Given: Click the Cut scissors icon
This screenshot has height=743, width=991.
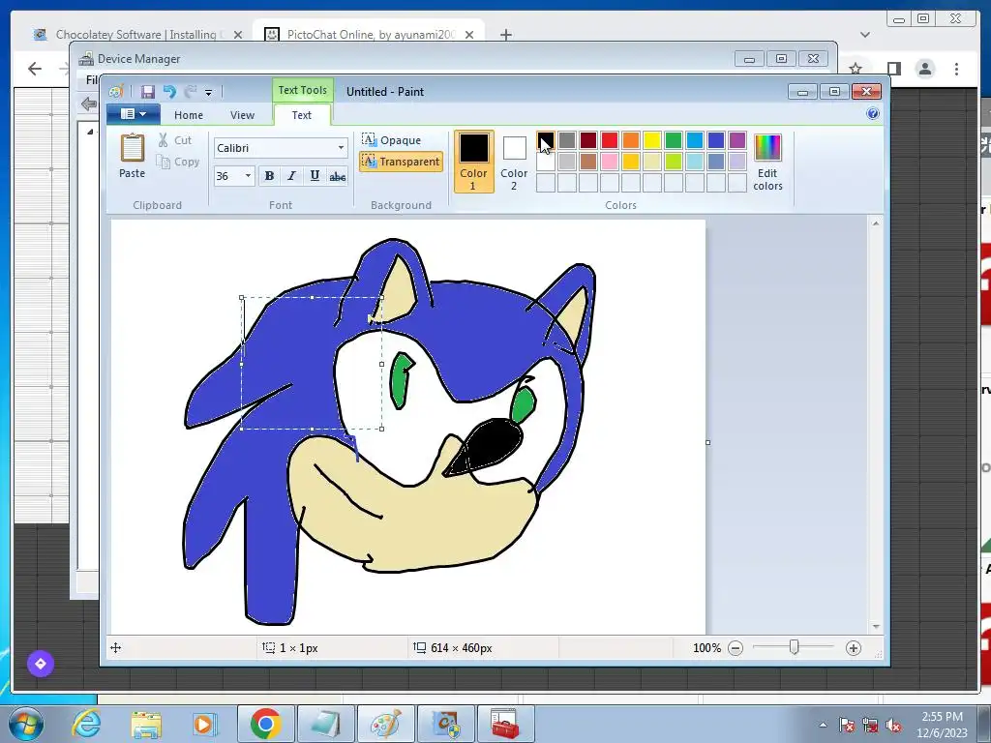Looking at the screenshot, I should click(x=163, y=140).
